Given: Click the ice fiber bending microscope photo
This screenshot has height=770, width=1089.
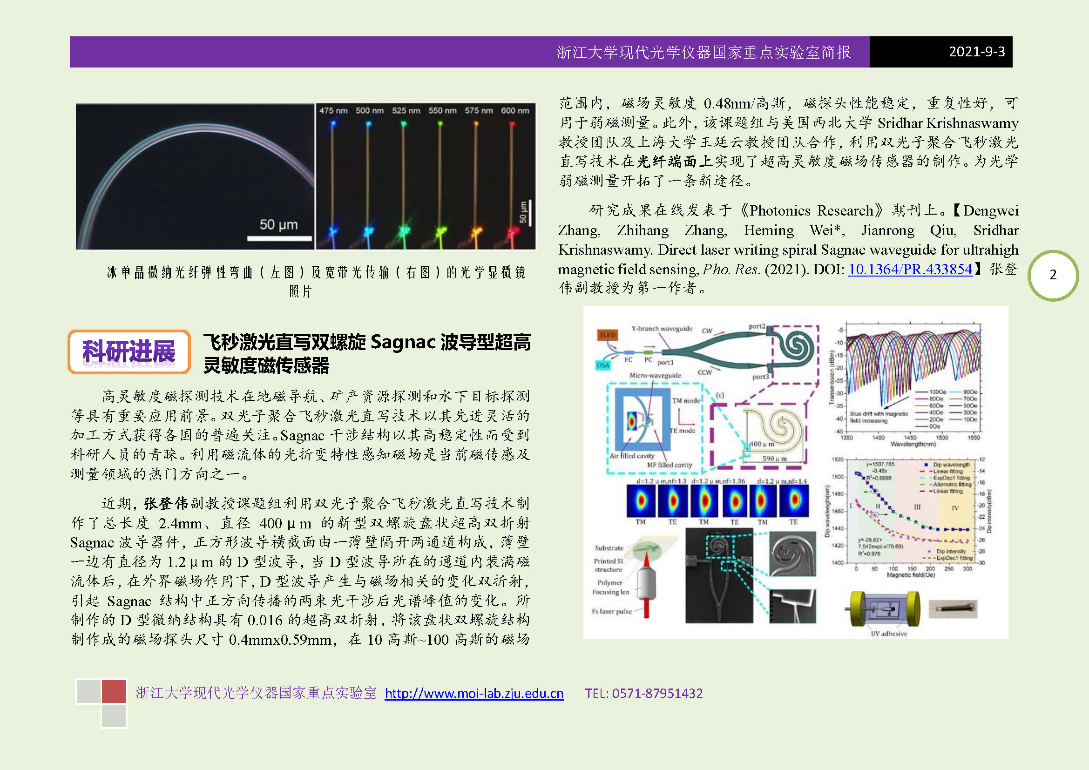Looking at the screenshot, I should tap(195, 176).
